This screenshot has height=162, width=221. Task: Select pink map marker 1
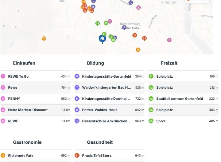pyautogui.click(x=110, y=21)
